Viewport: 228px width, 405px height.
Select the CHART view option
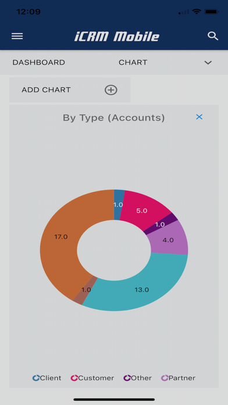pos(133,62)
